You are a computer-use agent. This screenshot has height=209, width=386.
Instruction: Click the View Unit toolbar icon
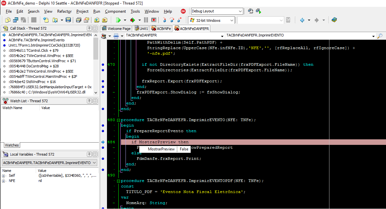(8, 20)
